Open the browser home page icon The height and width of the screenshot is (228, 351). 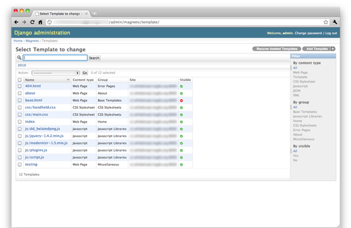point(40,22)
